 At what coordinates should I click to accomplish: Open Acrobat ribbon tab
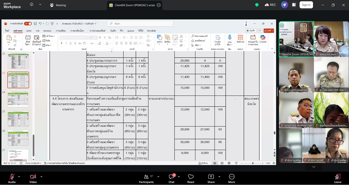pyautogui.click(x=151, y=31)
